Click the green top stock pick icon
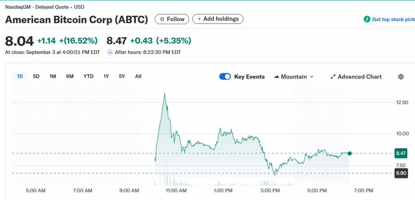The height and width of the screenshot is (200, 415). click(x=367, y=19)
